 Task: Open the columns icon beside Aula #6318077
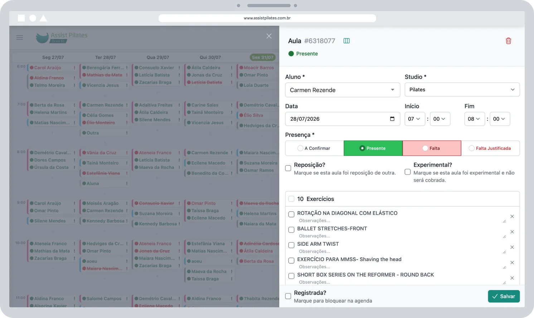(346, 41)
